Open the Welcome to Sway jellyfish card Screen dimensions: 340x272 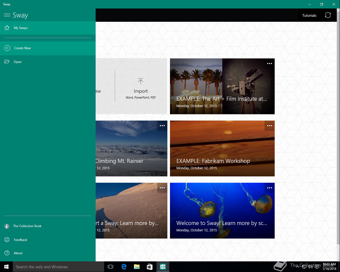point(222,212)
